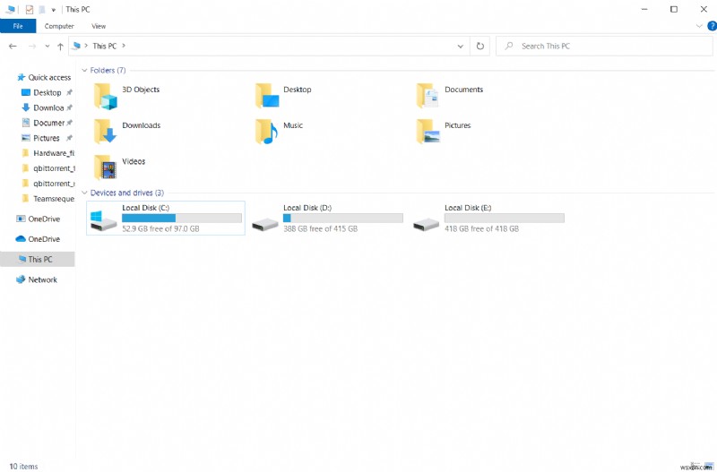The width and height of the screenshot is (717, 472).
Task: Collapse the Folders (7) group
Action: pyautogui.click(x=84, y=71)
